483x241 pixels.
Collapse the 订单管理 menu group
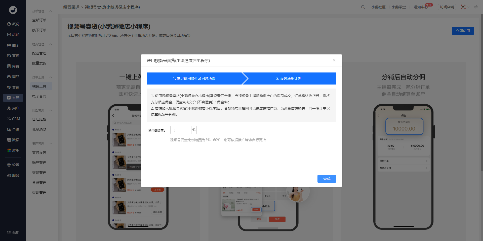[x=51, y=11]
